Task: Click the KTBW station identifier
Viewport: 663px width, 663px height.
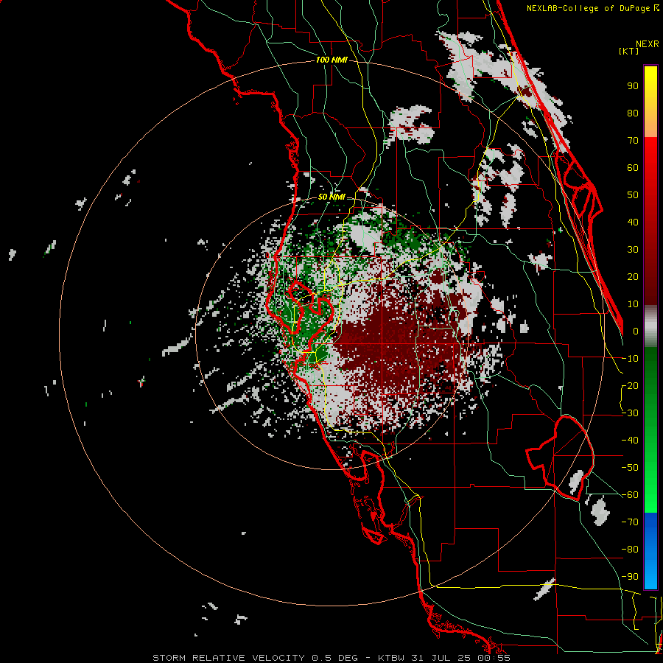Action: click(x=391, y=658)
